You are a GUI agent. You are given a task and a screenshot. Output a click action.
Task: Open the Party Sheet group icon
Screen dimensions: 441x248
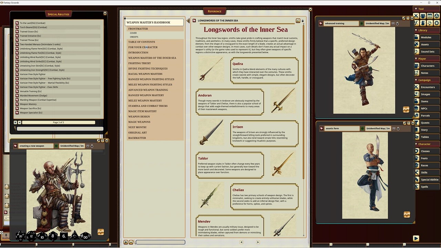[422, 16]
